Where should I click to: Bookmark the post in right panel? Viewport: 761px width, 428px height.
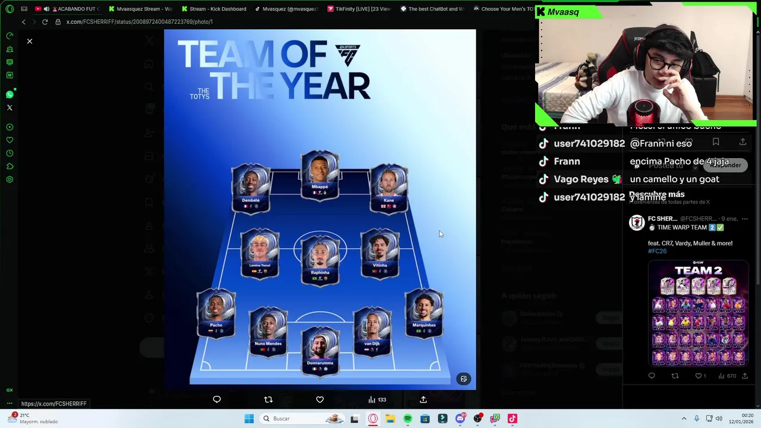click(x=716, y=142)
